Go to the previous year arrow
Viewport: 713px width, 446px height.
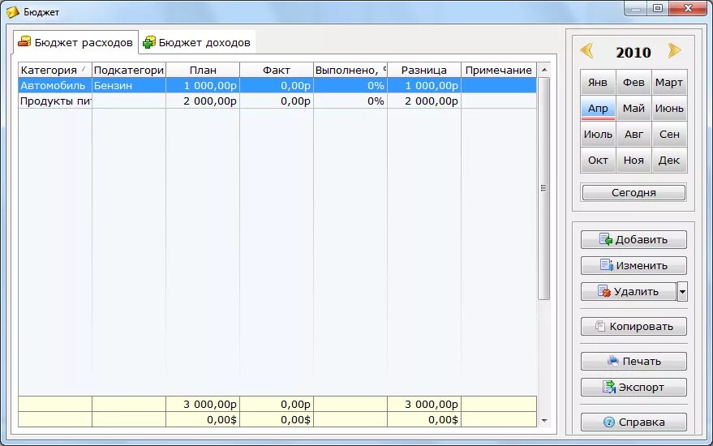pos(586,50)
